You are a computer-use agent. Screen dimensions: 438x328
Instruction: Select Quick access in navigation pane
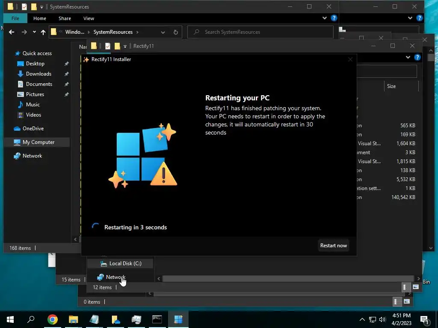[37, 53]
